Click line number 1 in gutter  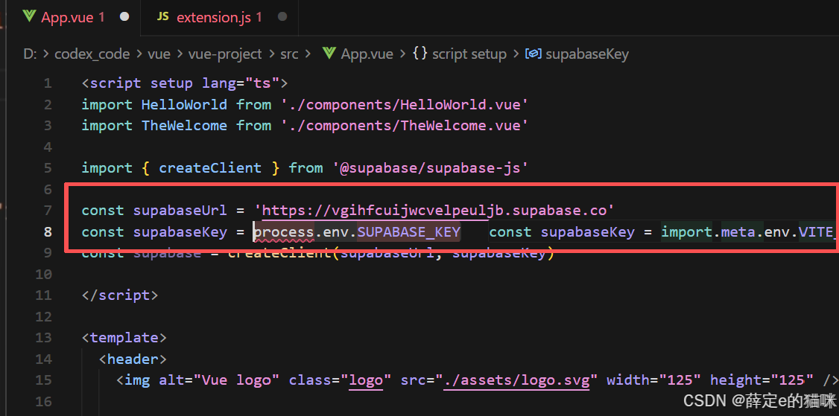coord(48,83)
